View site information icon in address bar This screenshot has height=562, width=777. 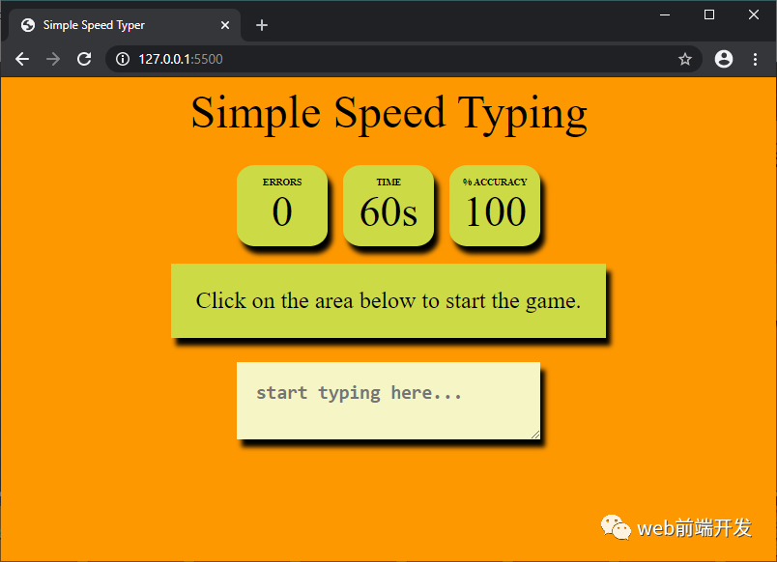point(123,59)
